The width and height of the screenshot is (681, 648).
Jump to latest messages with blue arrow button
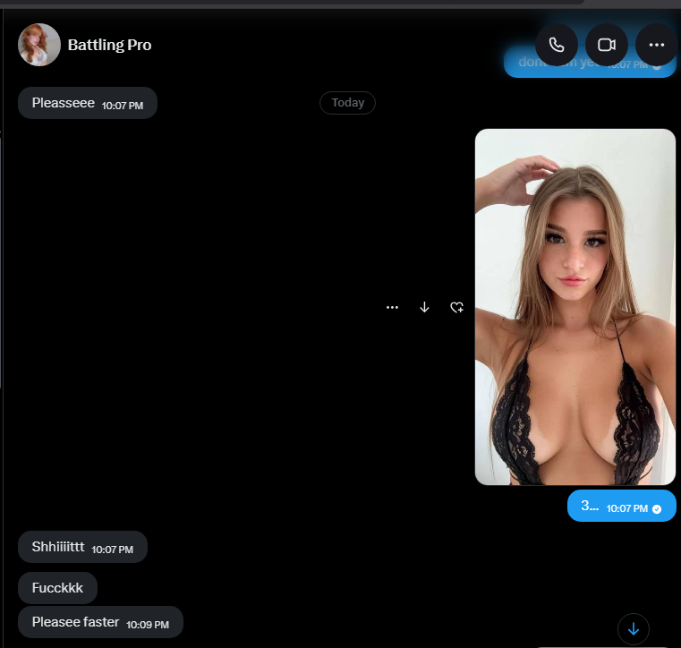tap(634, 629)
